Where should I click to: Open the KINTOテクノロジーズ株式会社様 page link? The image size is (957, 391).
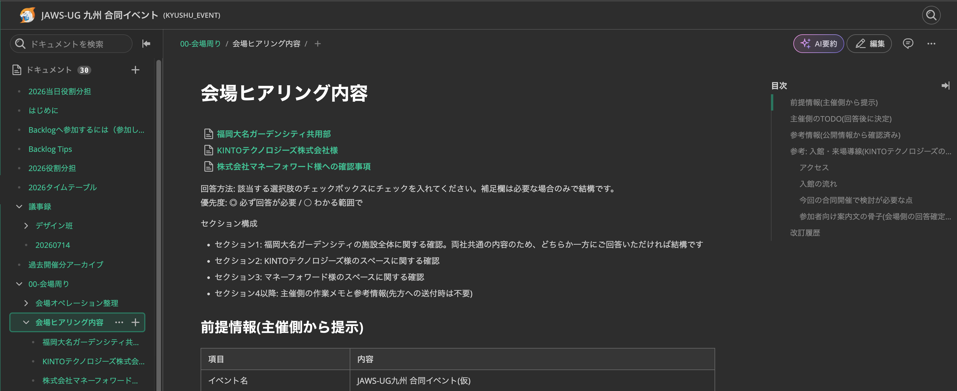pyautogui.click(x=278, y=150)
